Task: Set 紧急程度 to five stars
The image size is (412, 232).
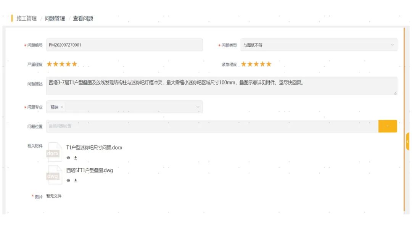Action: click(269, 64)
